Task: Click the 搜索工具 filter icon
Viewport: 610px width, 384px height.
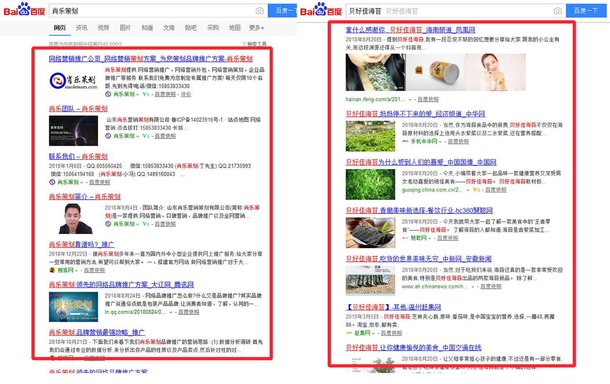Action: click(x=244, y=44)
